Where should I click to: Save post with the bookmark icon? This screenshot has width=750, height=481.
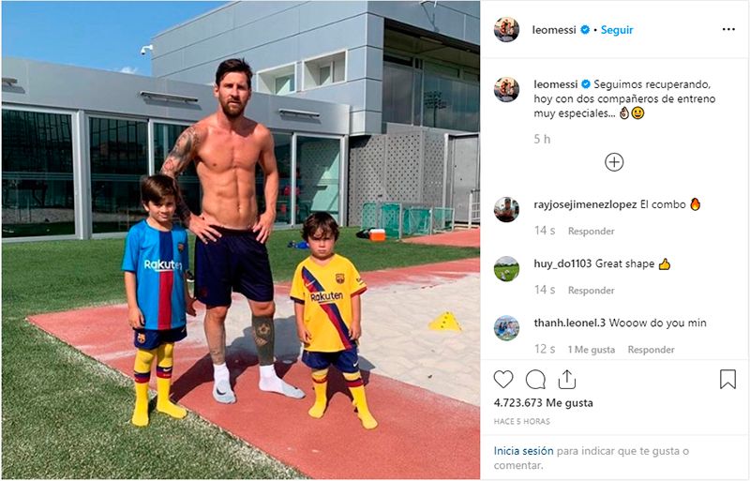pos(727,379)
